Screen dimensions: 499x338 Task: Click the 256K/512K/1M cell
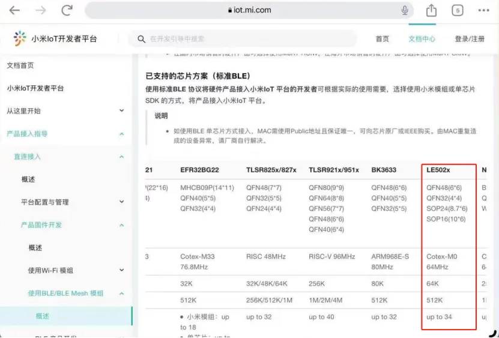(x=269, y=300)
